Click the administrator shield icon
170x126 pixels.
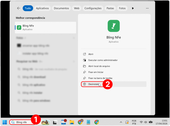84,60
